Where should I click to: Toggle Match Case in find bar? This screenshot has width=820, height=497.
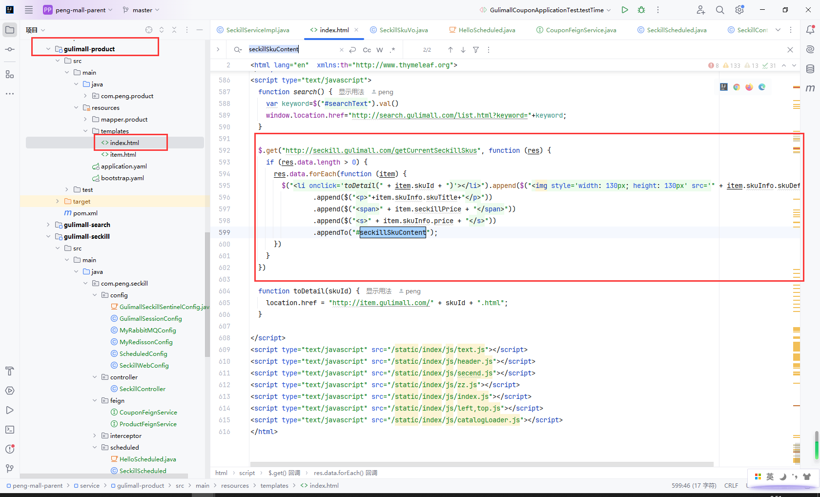coord(367,50)
